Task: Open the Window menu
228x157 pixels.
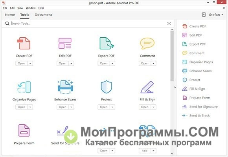Action: (x=31, y=8)
